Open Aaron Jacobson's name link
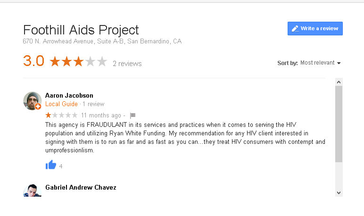Screen dimensions: 364x216 pyautogui.click(x=69, y=95)
